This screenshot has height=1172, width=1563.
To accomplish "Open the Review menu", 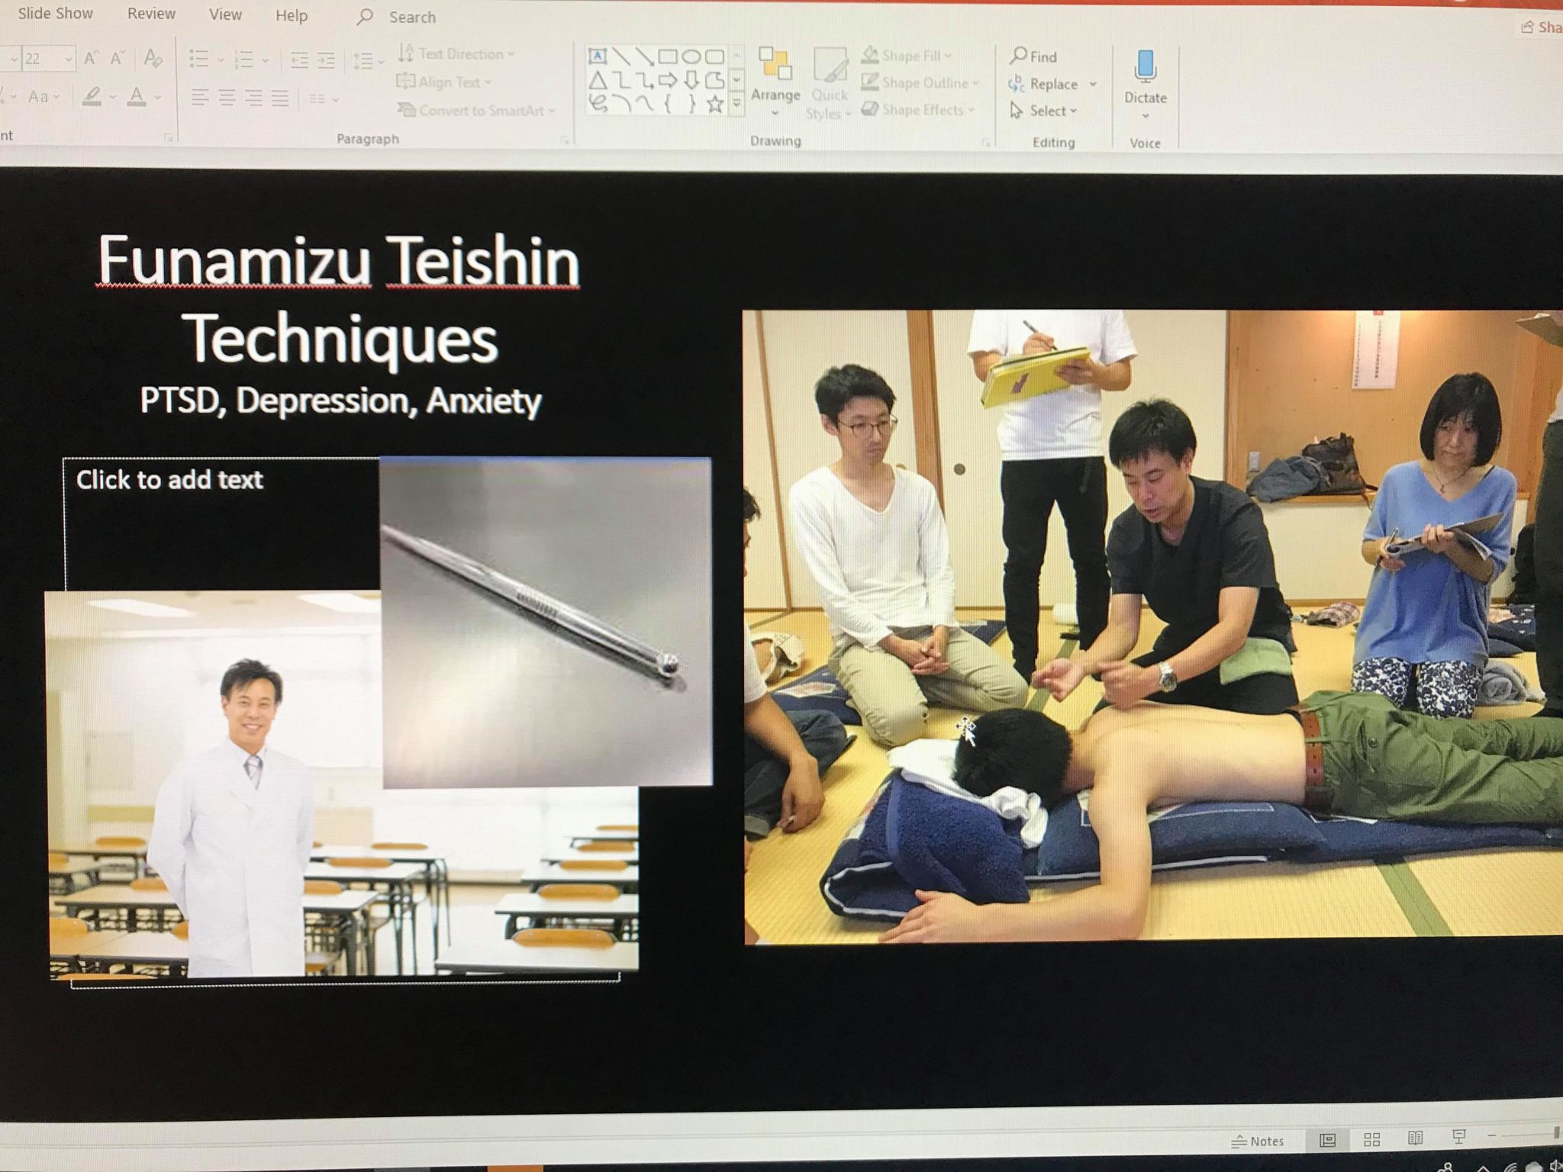I will [150, 14].
